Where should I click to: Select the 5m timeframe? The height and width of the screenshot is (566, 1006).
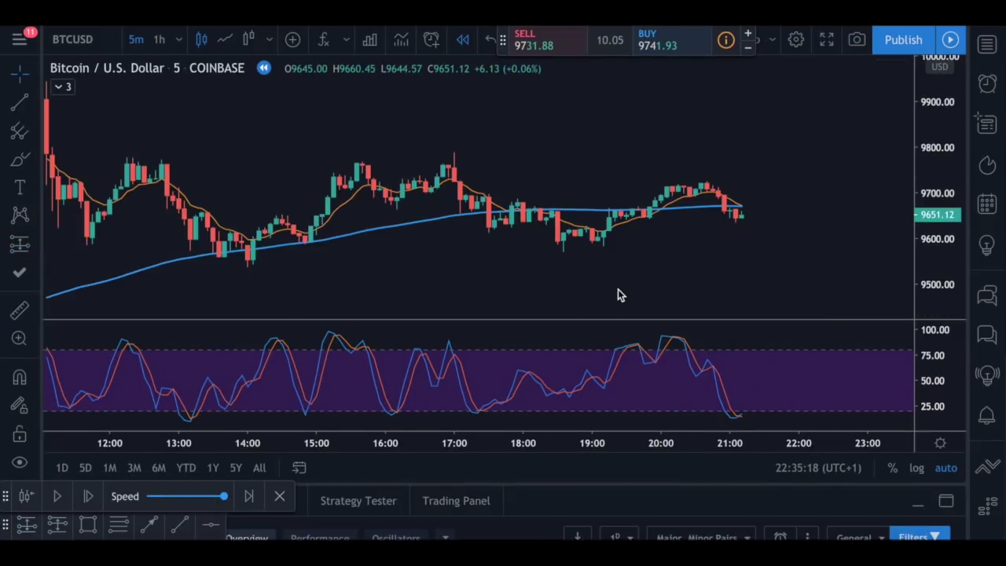tap(136, 39)
